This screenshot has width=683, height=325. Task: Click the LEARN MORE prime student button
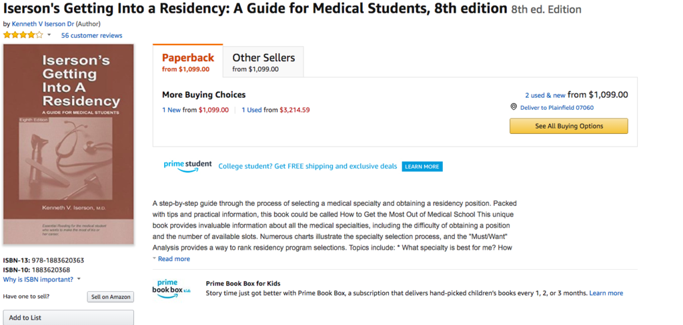pos(422,166)
